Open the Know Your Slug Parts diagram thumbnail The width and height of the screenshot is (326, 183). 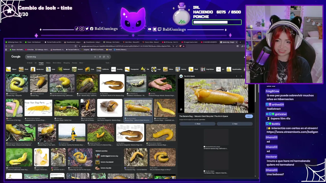[x=38, y=108]
